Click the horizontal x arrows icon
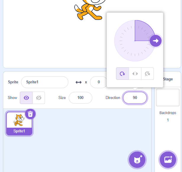The height and width of the screenshot is (172, 182). 79,82
